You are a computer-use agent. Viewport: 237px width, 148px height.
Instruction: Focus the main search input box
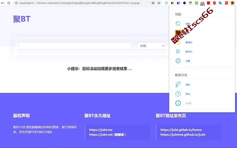point(75,46)
